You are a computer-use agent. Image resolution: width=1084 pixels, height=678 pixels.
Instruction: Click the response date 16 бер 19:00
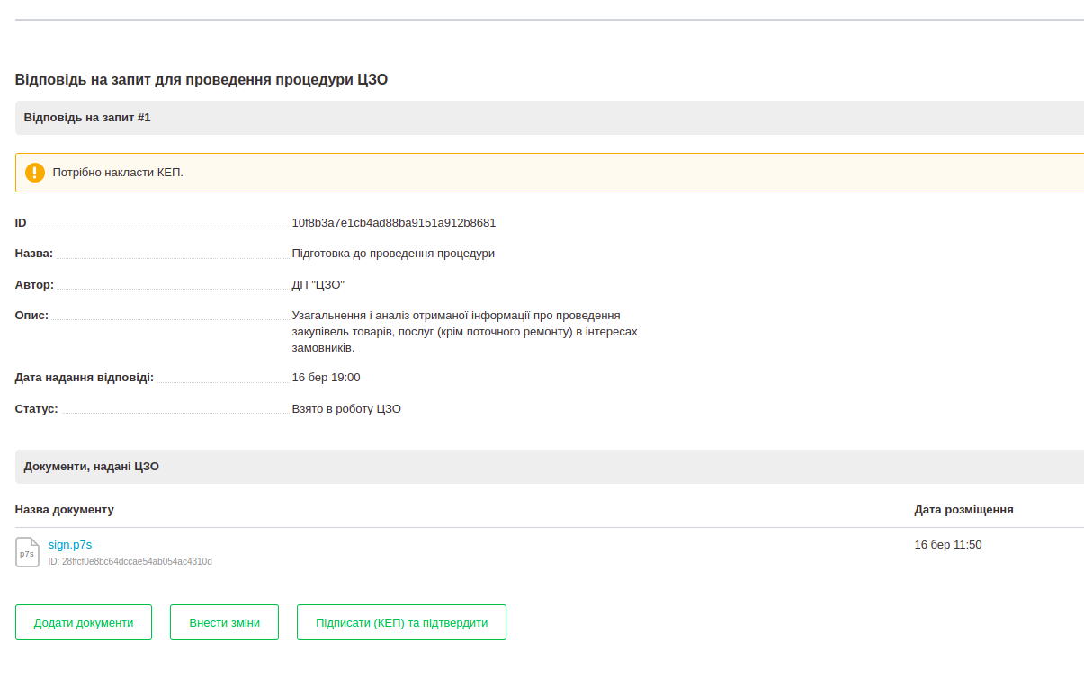[x=326, y=378]
